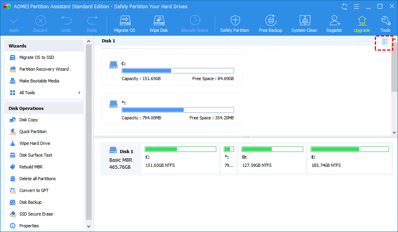398x232 pixels.
Task: Open the Free Backup tool
Action: (271, 24)
